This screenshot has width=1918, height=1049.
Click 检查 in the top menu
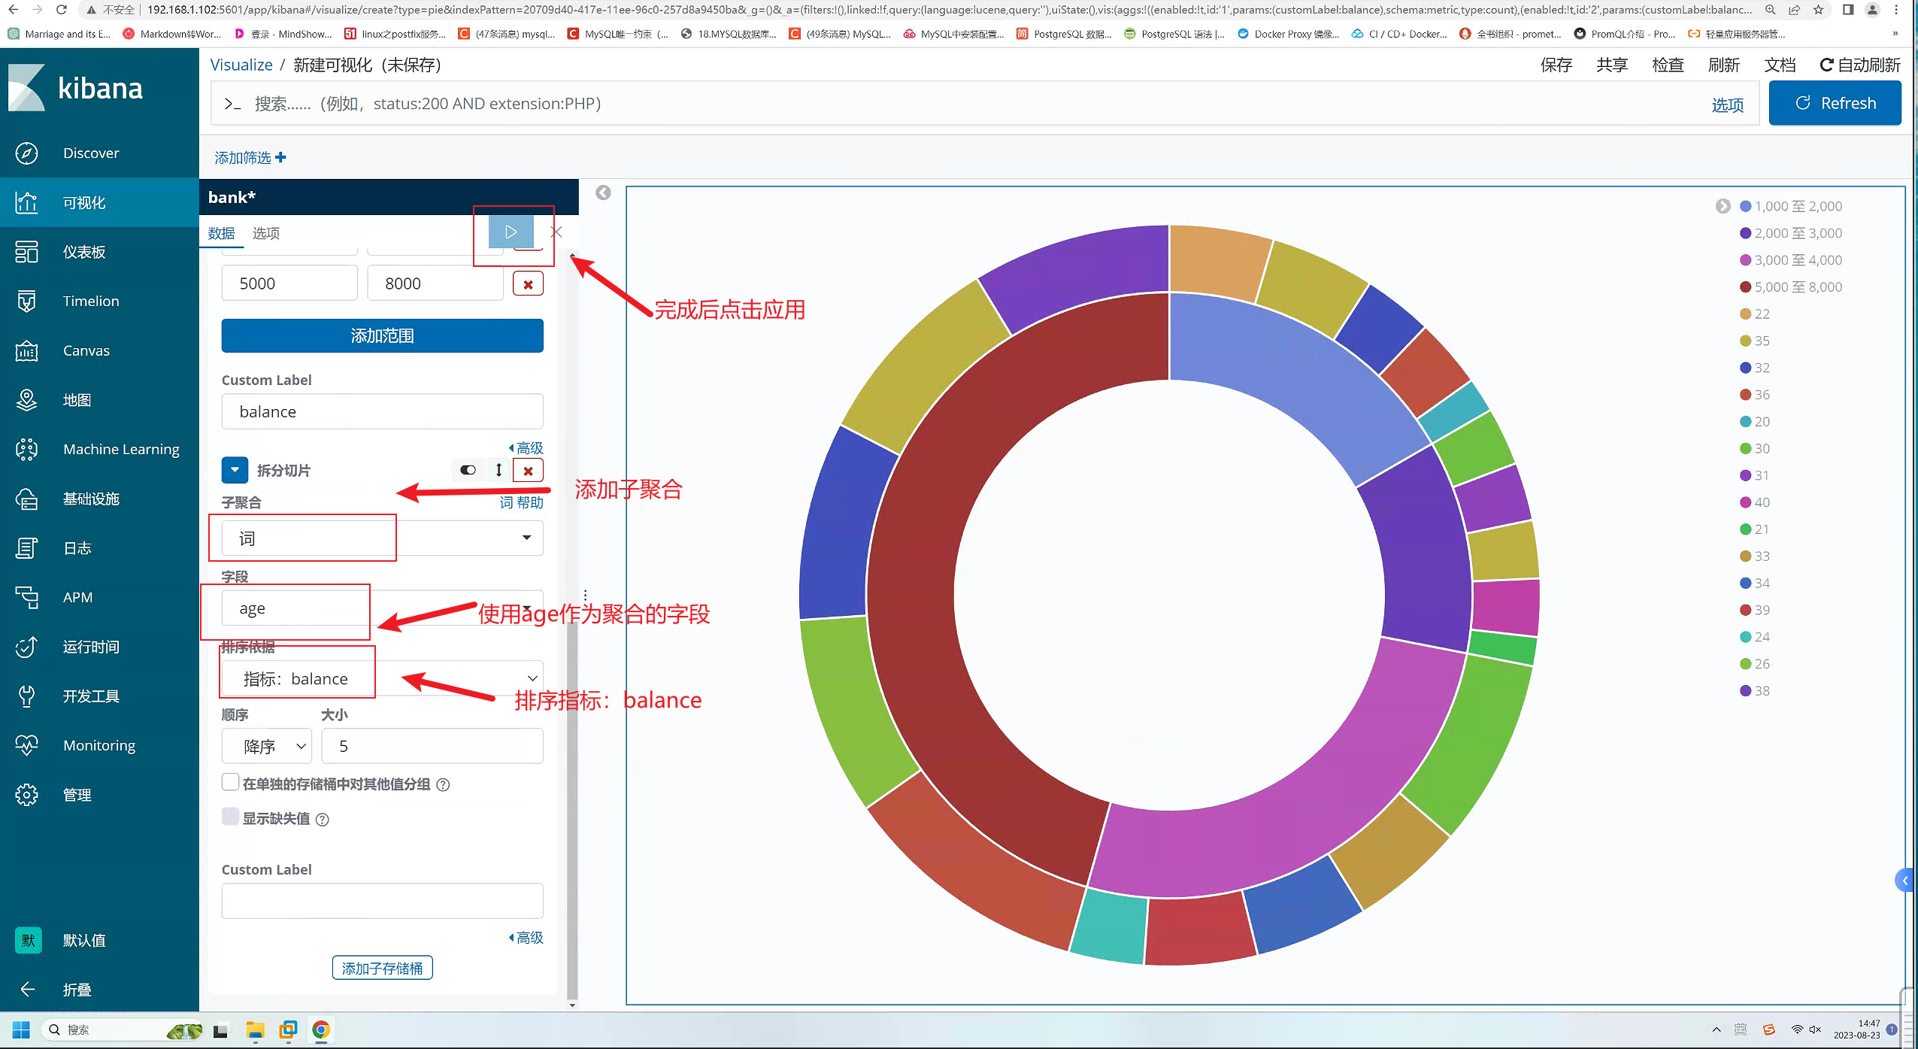pyautogui.click(x=1668, y=65)
